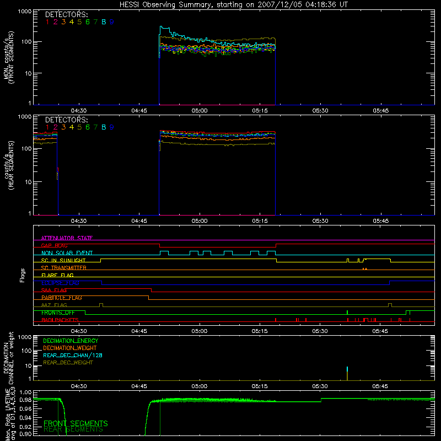Click detector number 4 in front segments legend
Image resolution: width=441 pixels, height=441 pixels.
(72, 22)
